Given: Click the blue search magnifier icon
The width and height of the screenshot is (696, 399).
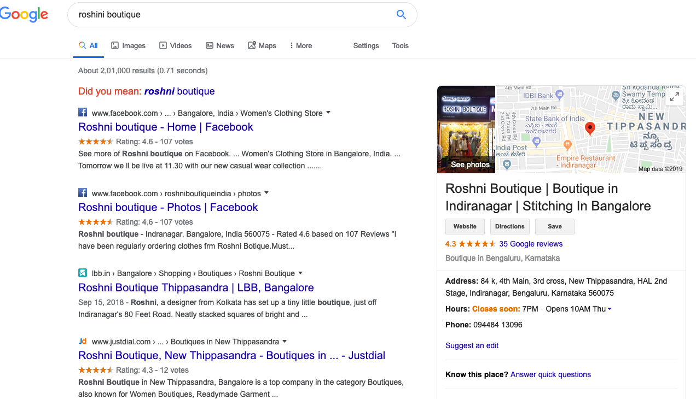Looking at the screenshot, I should pos(401,15).
